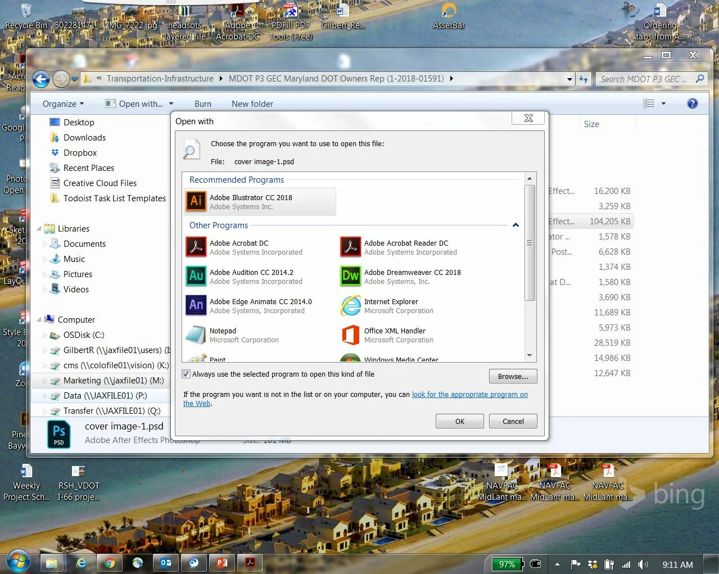Click Cancel in Open with dialog

click(x=513, y=421)
